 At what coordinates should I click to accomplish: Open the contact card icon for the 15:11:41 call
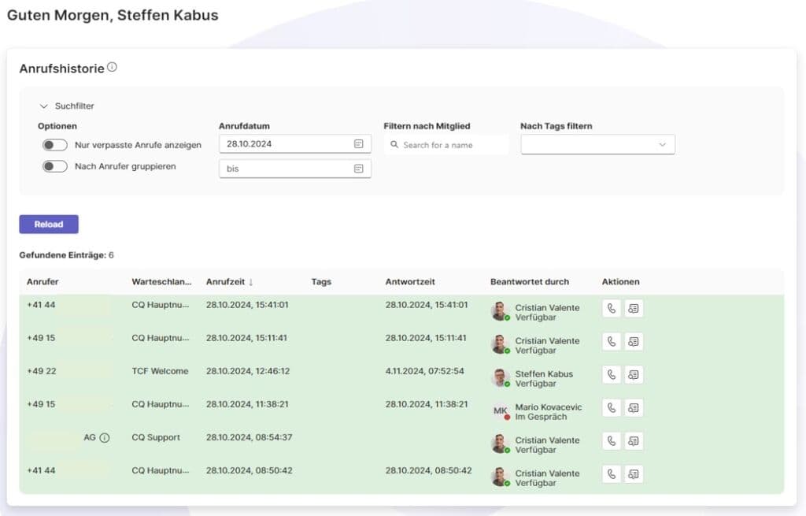point(634,342)
